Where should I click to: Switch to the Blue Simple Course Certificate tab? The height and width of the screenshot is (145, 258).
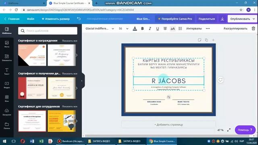click(70, 3)
